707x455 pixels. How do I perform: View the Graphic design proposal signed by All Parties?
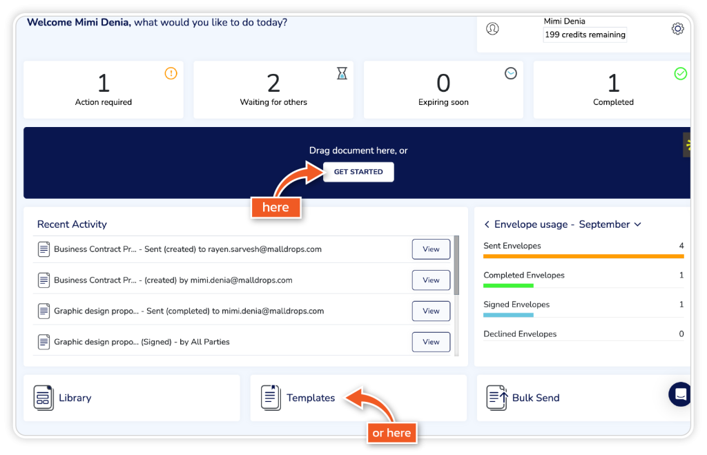pos(431,342)
